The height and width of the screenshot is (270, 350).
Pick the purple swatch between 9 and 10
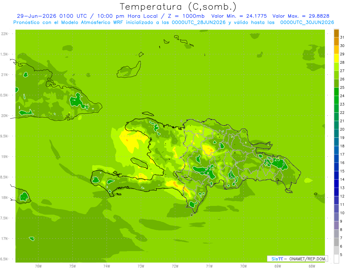pos(336,217)
